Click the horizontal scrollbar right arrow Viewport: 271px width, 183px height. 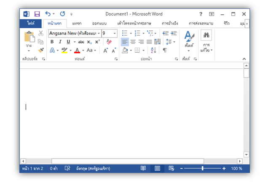239,161
